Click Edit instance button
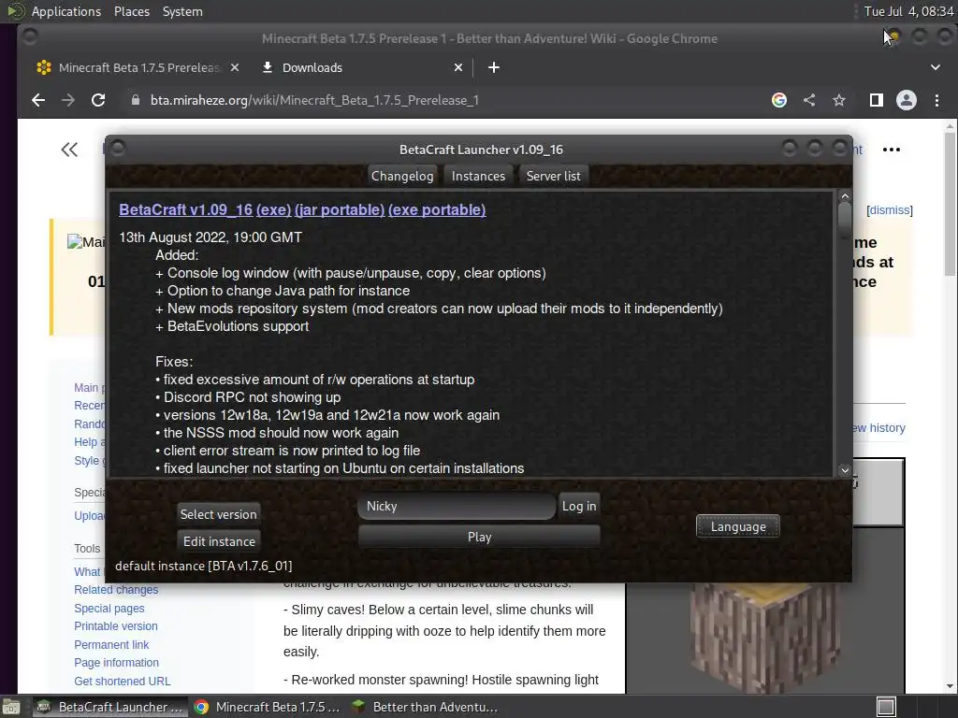This screenshot has height=718, width=958. 219,541
